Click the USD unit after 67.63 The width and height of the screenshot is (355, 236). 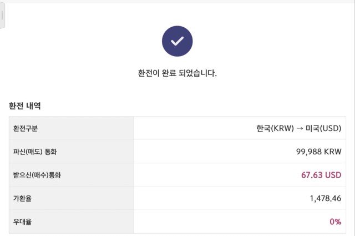click(333, 175)
